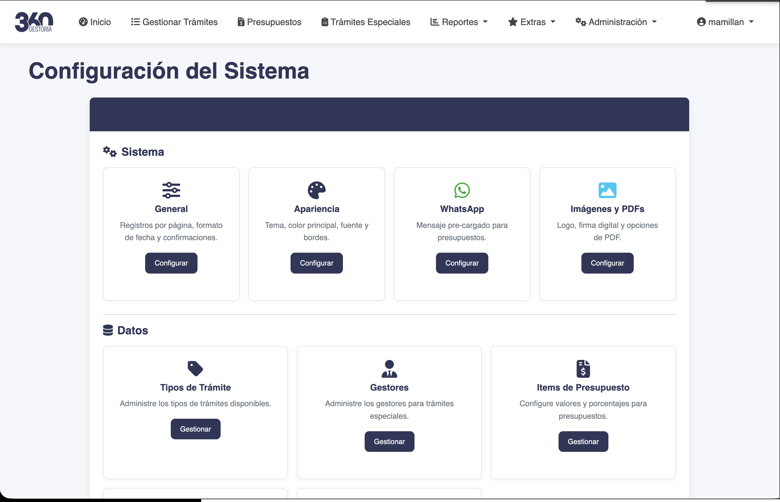Click the WhatsApp icon
Image resolution: width=780 pixels, height=502 pixels.
(x=462, y=190)
